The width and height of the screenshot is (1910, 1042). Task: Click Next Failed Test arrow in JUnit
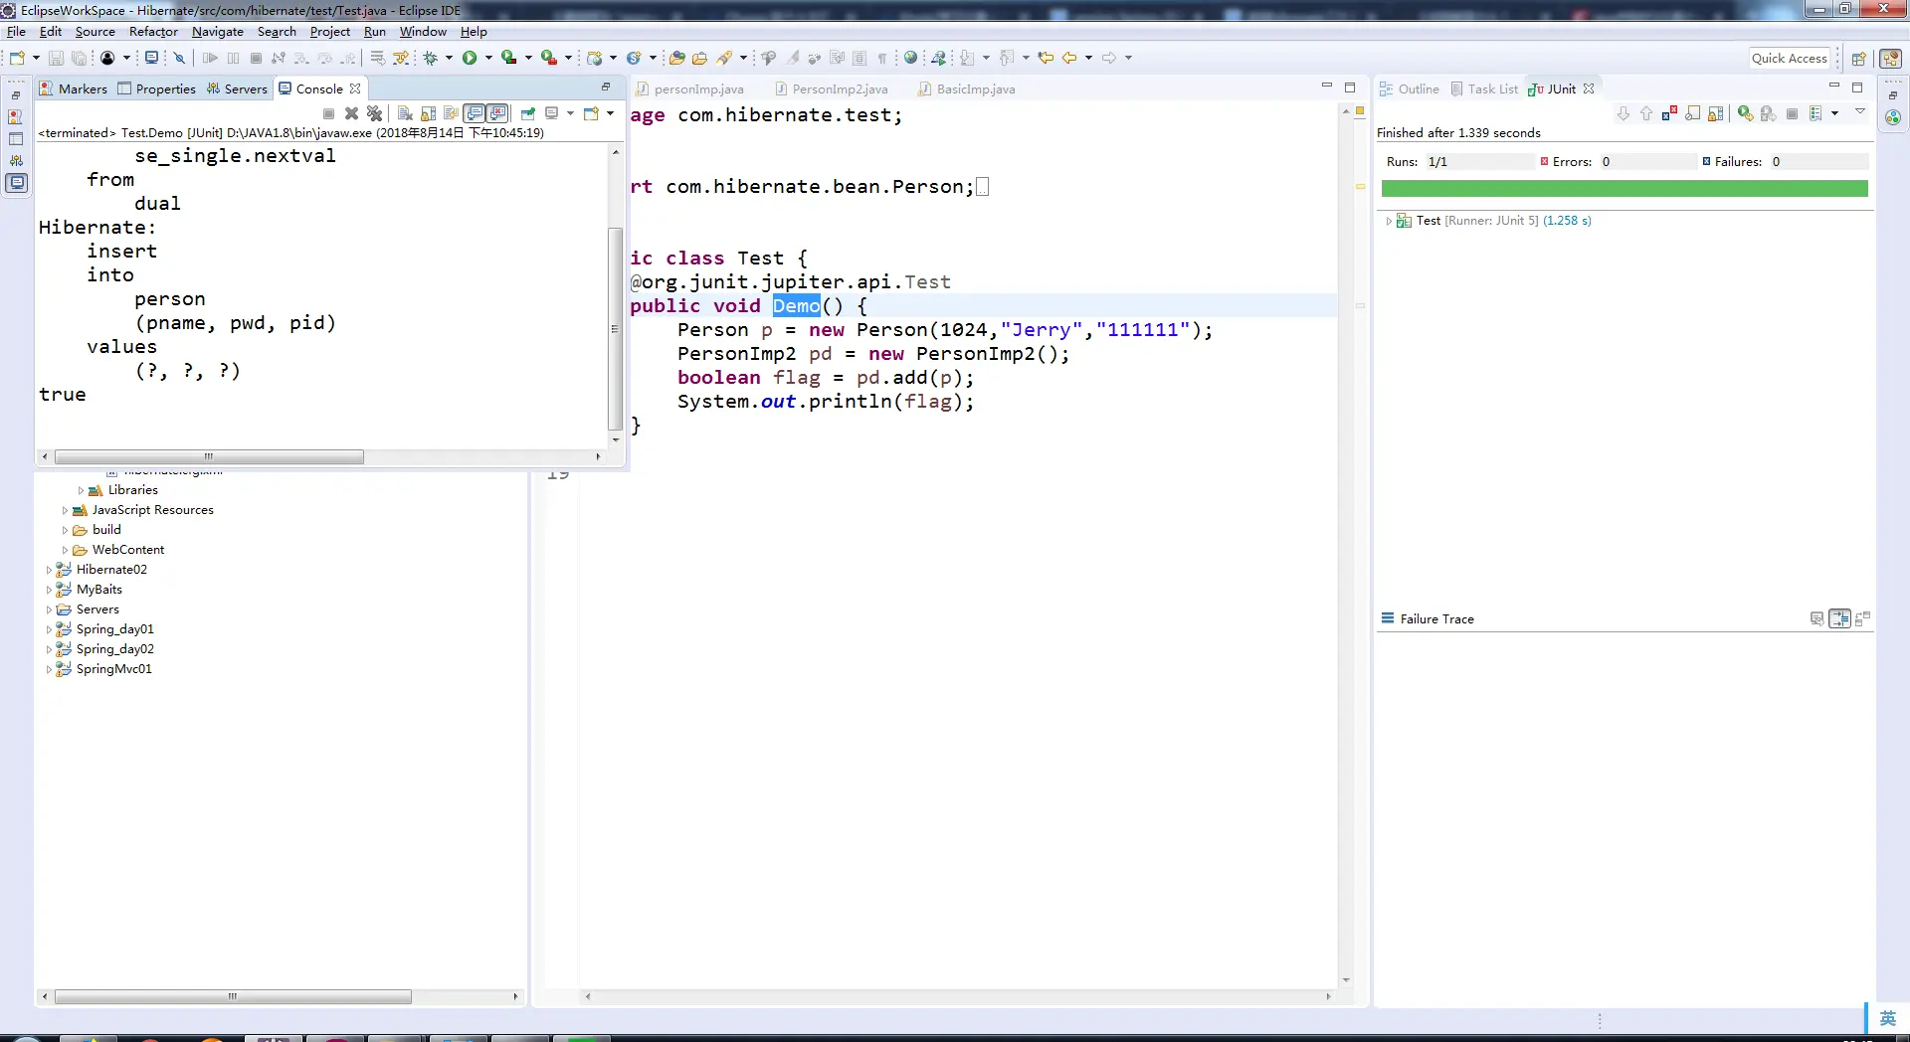coord(1623,113)
